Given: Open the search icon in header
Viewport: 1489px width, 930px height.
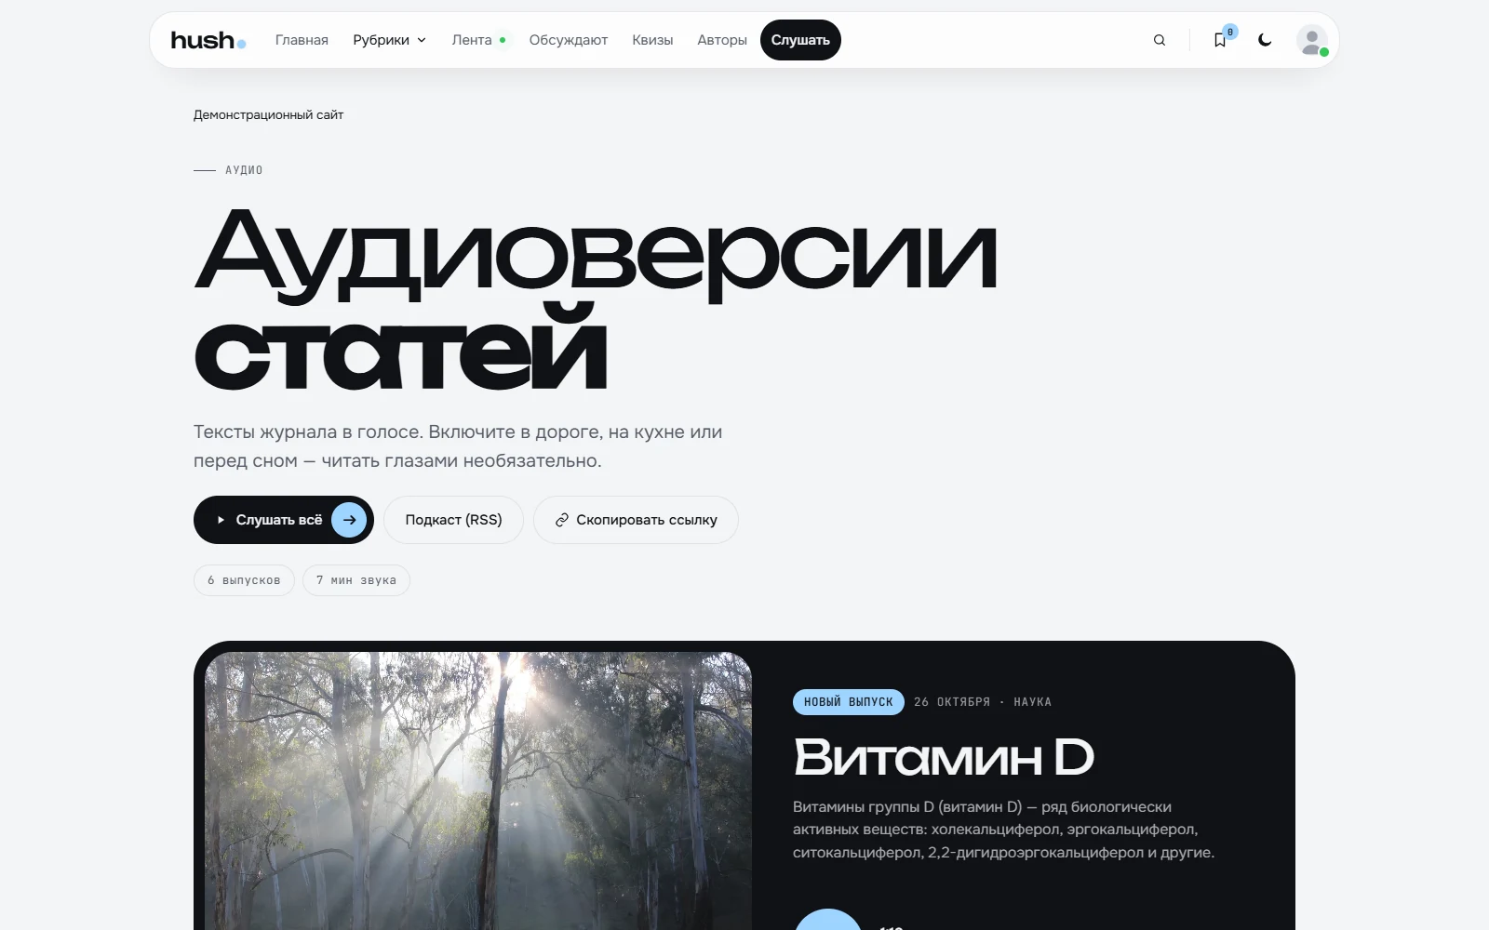Looking at the screenshot, I should 1159,40.
